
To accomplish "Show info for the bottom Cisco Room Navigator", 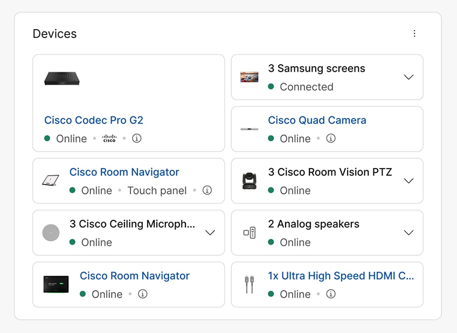I will (x=142, y=294).
